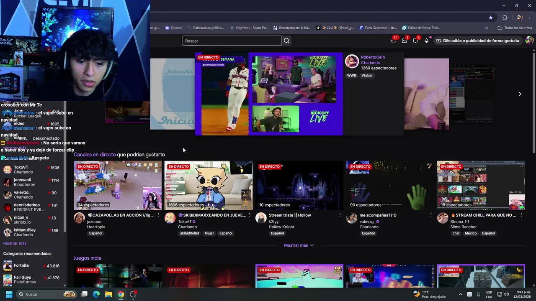Select dennisdarkoo in sidebar channels

pos(32,207)
